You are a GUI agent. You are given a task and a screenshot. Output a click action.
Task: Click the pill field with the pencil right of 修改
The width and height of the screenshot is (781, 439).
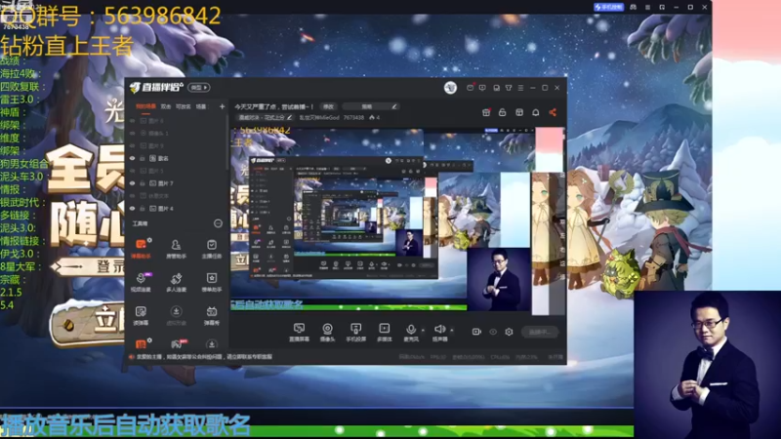[x=371, y=106]
